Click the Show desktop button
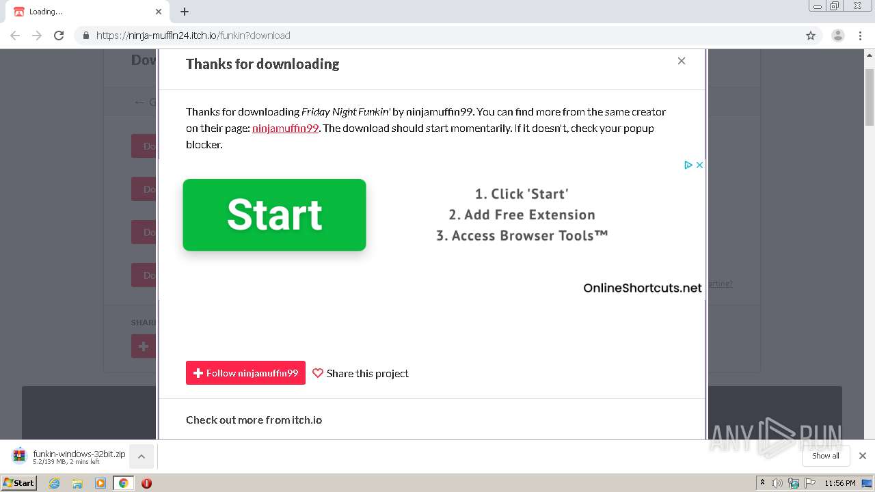This screenshot has width=875, height=492. tap(867, 483)
